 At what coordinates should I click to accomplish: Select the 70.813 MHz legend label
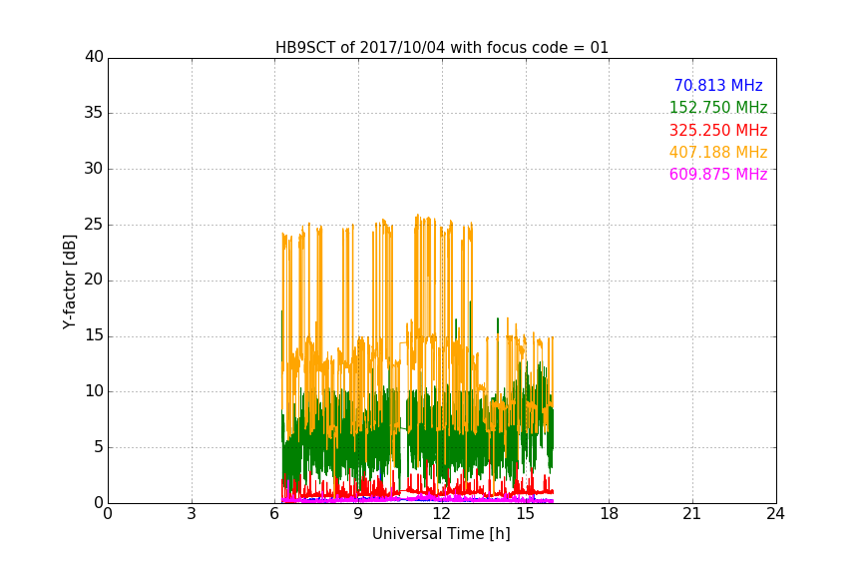pyautogui.click(x=718, y=85)
